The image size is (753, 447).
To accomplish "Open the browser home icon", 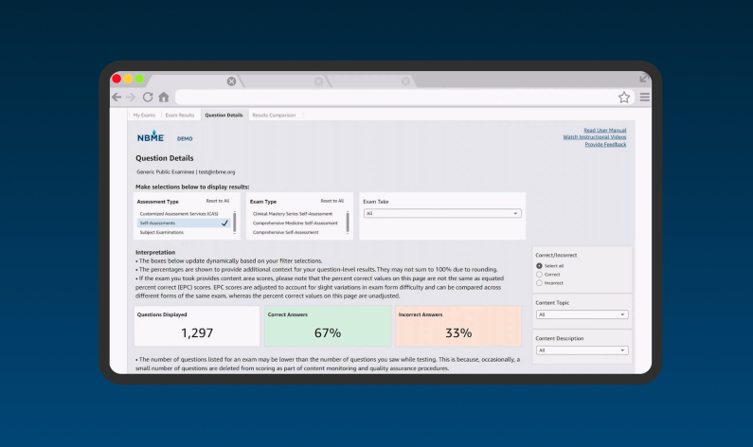I will coord(164,97).
